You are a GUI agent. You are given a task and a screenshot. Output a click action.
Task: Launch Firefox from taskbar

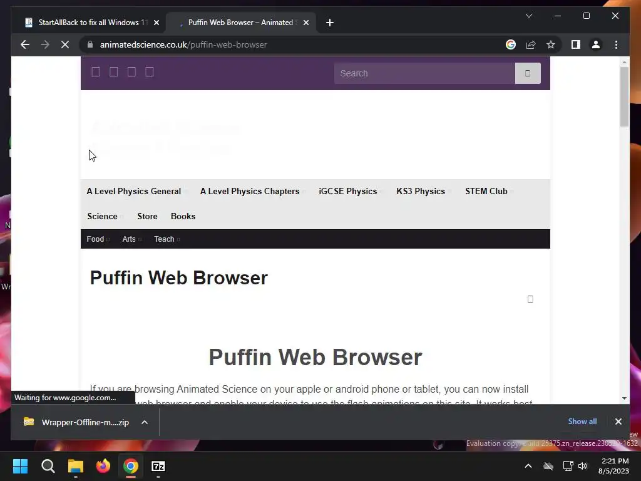[103, 466]
